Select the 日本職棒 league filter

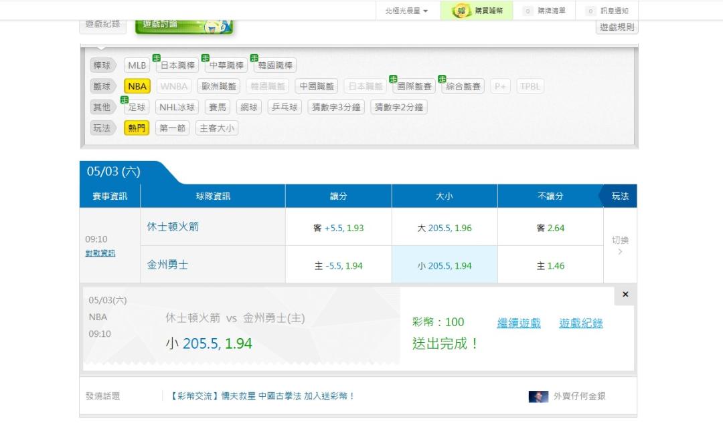[x=177, y=65]
